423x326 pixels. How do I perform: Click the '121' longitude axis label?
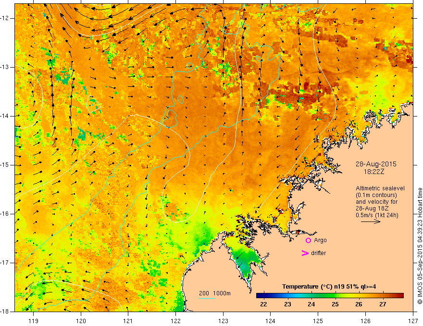point(128,321)
